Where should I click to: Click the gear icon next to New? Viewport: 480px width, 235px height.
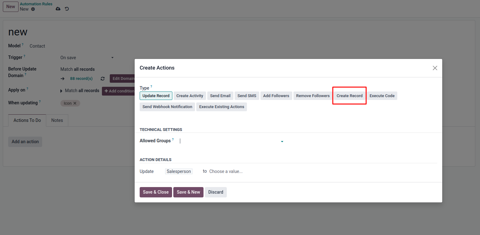(33, 9)
